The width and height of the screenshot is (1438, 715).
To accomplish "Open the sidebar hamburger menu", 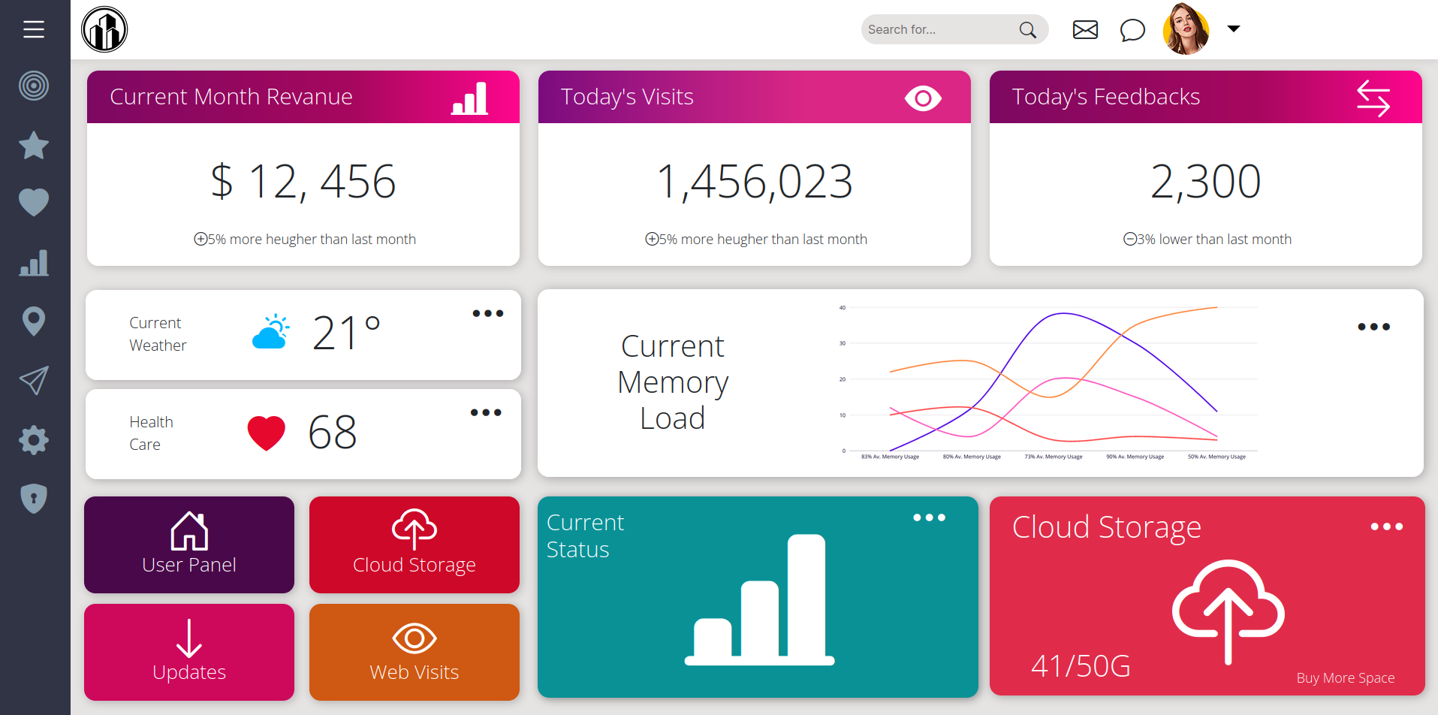I will [x=34, y=29].
